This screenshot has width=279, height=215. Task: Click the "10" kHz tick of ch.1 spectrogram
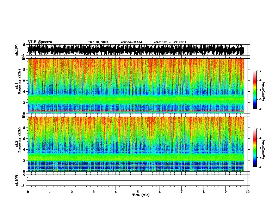(x=24, y=59)
